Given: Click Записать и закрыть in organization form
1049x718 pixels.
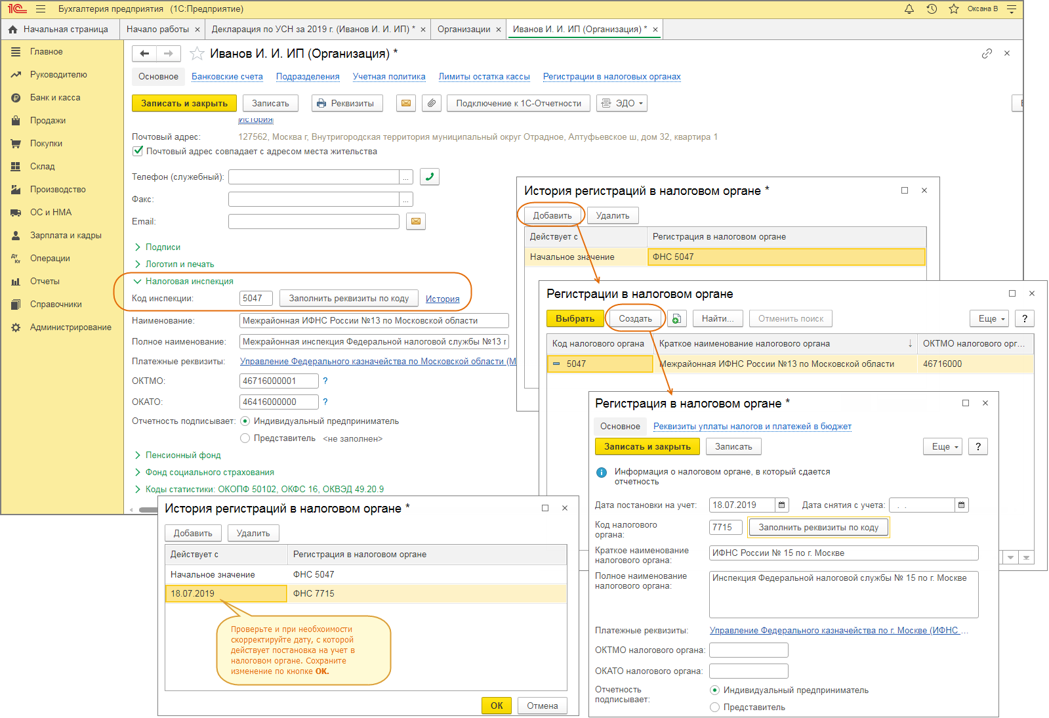Looking at the screenshot, I should [x=184, y=104].
